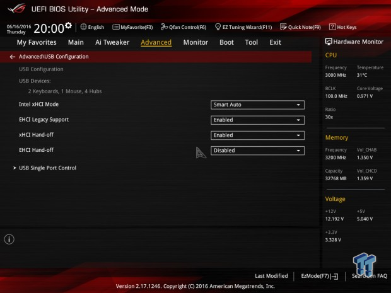The image size is (391, 293).
Task: Click Qfan Control(F6) label
Action: tap(188, 27)
